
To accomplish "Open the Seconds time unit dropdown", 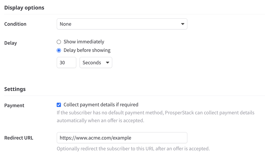I will (x=96, y=62).
